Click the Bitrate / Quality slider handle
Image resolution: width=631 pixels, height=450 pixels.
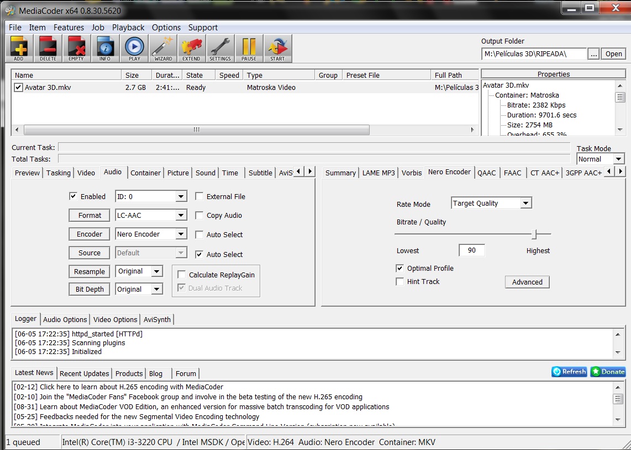(534, 235)
